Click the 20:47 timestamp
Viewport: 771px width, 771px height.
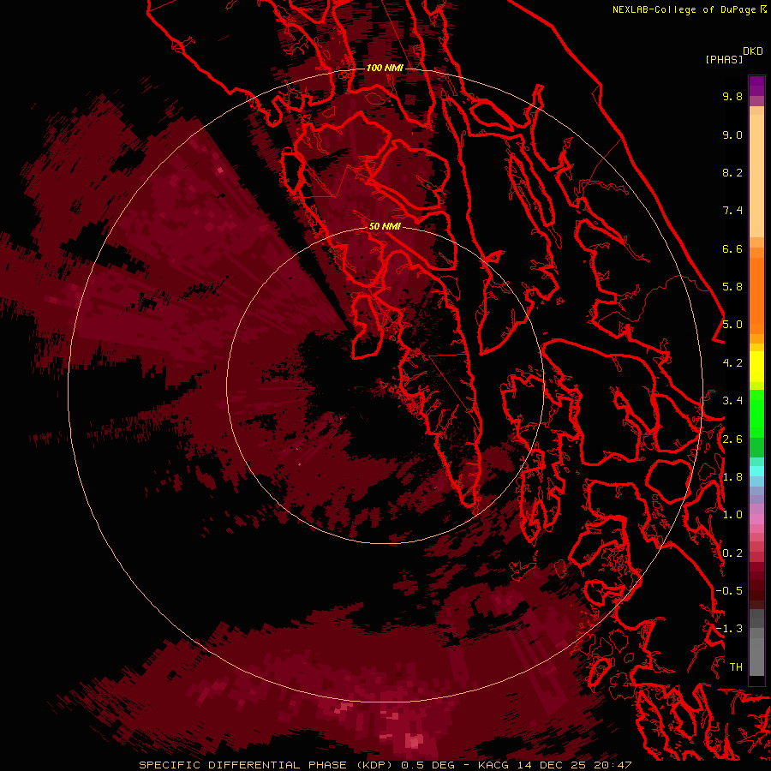point(615,765)
